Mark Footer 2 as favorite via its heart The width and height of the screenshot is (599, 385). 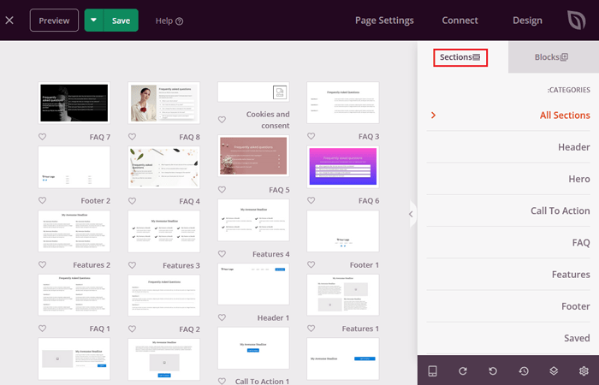tap(43, 201)
